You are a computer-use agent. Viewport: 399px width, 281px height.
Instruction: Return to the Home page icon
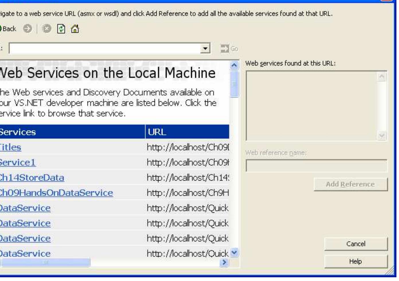tap(75, 29)
